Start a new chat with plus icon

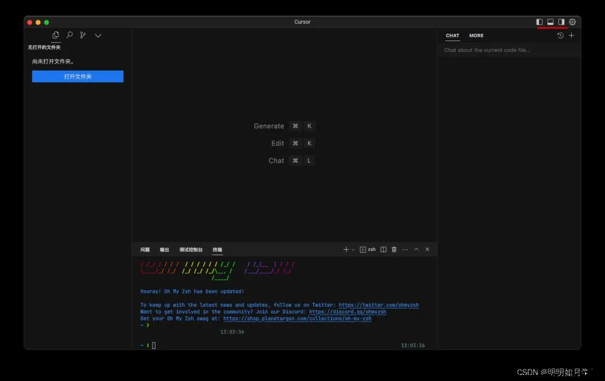coord(572,36)
